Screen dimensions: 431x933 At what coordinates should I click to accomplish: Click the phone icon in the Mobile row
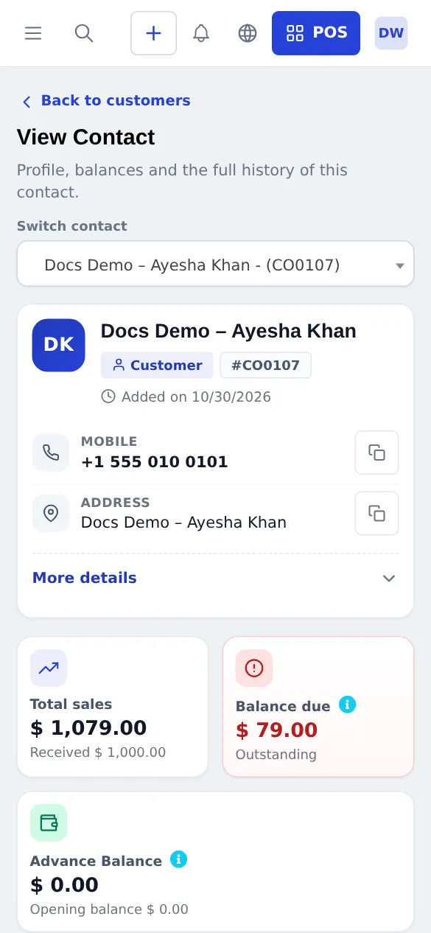[x=51, y=452]
